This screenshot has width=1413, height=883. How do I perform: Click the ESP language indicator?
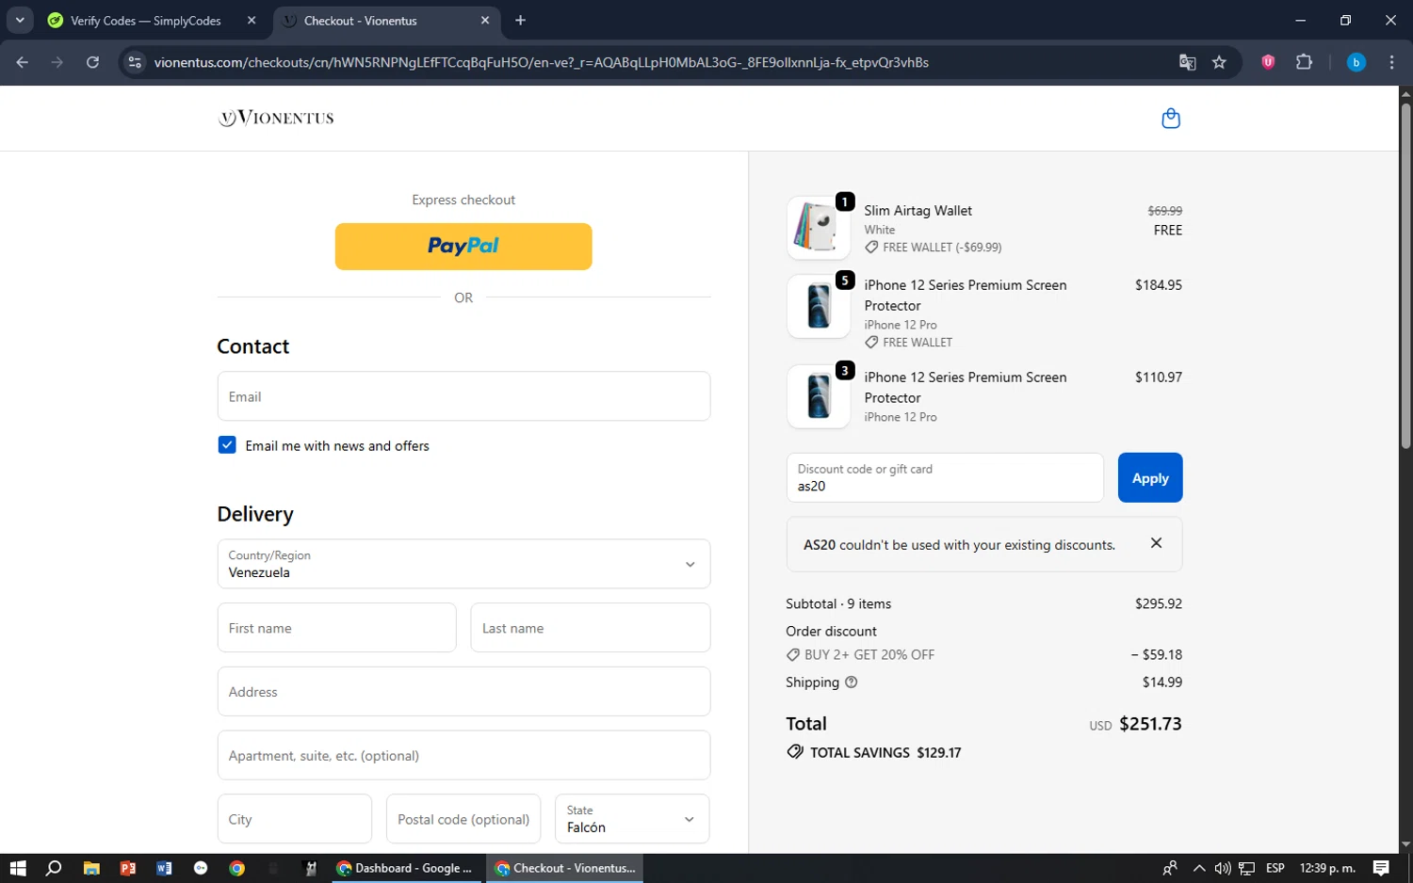[1275, 868]
